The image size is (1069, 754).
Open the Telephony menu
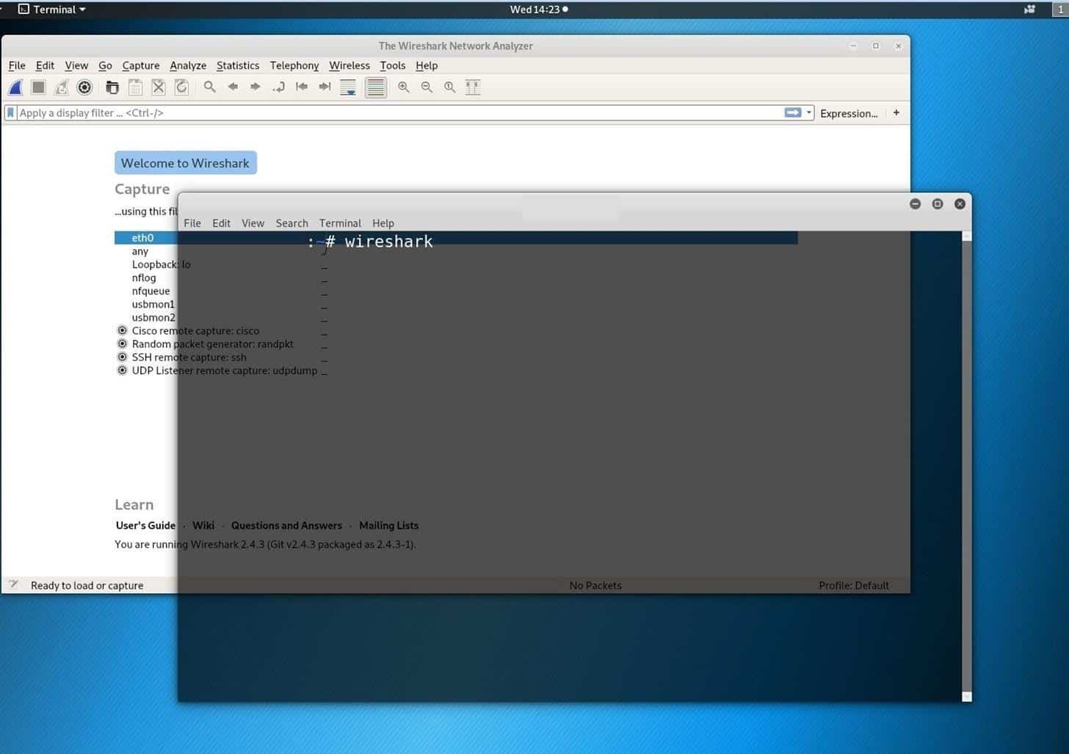(x=294, y=65)
